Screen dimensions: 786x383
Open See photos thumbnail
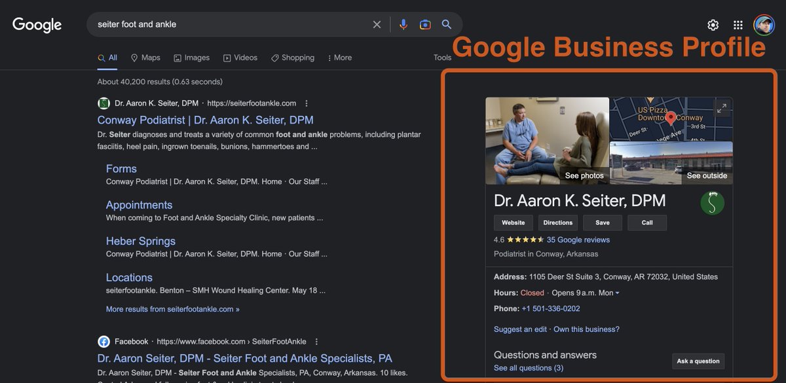pos(547,141)
